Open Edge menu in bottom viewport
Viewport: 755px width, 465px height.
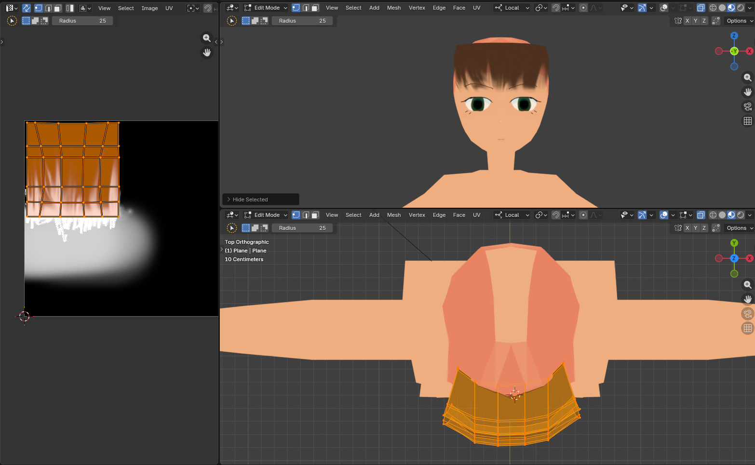point(439,215)
